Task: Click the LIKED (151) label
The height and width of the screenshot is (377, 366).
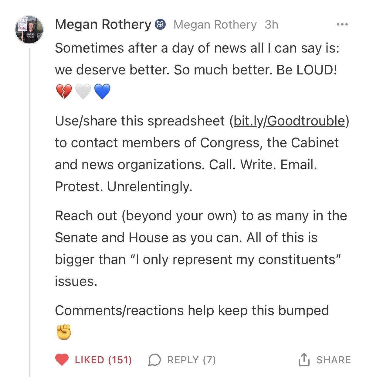Action: 103,360
